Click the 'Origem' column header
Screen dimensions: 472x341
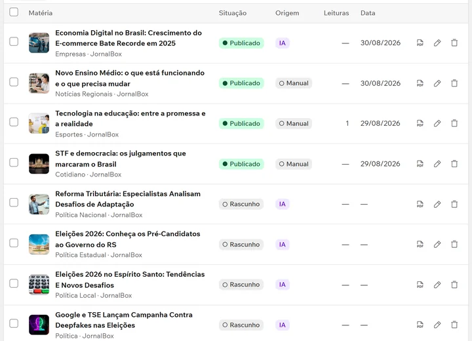pyautogui.click(x=287, y=13)
